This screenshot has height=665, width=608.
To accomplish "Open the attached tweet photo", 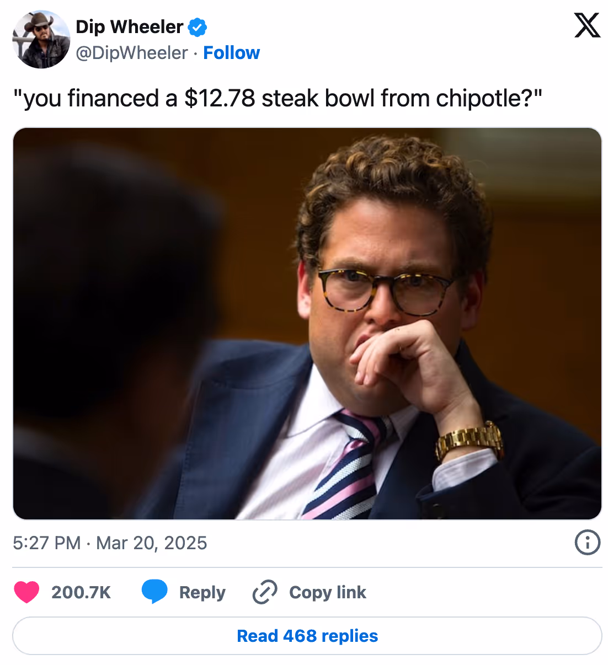I will [x=307, y=324].
